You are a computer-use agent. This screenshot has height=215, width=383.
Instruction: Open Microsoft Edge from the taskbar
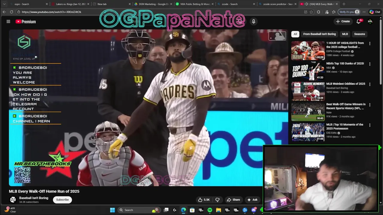183,210
